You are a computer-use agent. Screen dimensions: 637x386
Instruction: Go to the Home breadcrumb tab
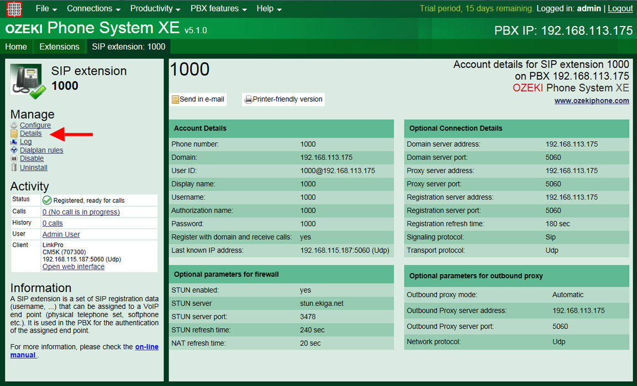coord(16,47)
